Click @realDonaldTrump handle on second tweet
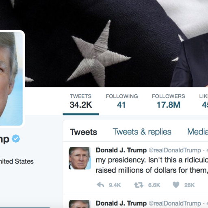The image size is (208, 208). (175, 204)
